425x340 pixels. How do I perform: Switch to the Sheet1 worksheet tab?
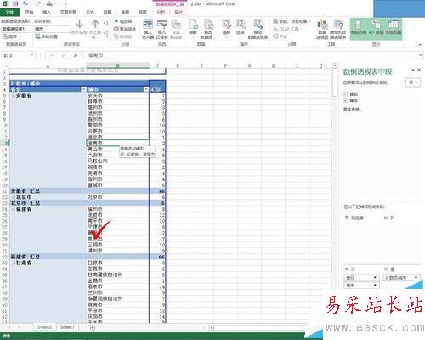pyautogui.click(x=67, y=327)
